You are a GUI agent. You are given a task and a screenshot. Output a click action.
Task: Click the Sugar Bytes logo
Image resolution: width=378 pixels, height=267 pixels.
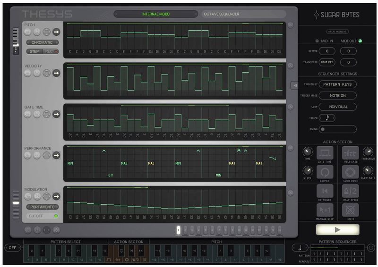click(337, 15)
